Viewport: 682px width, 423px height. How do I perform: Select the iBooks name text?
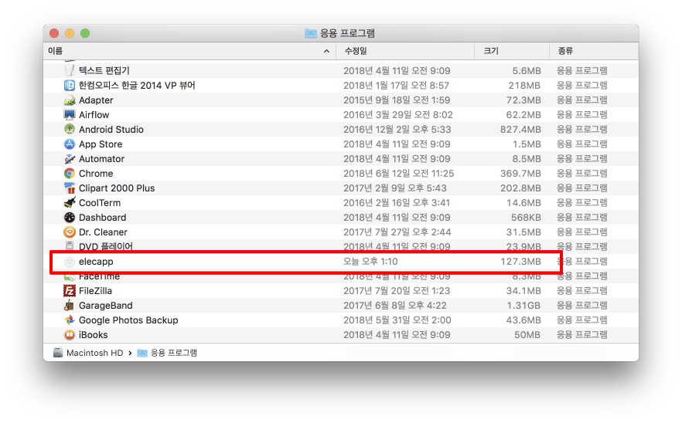click(x=93, y=335)
